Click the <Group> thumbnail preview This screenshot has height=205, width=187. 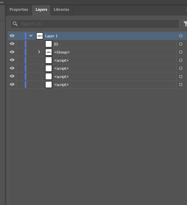coord(49,52)
